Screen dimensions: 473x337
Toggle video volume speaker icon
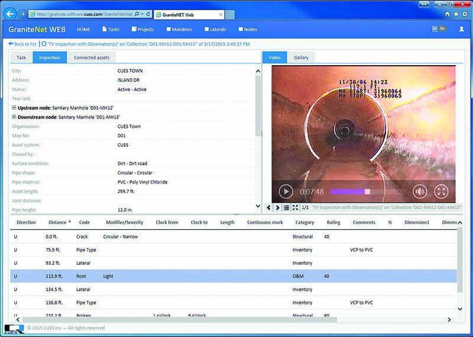tap(420, 191)
